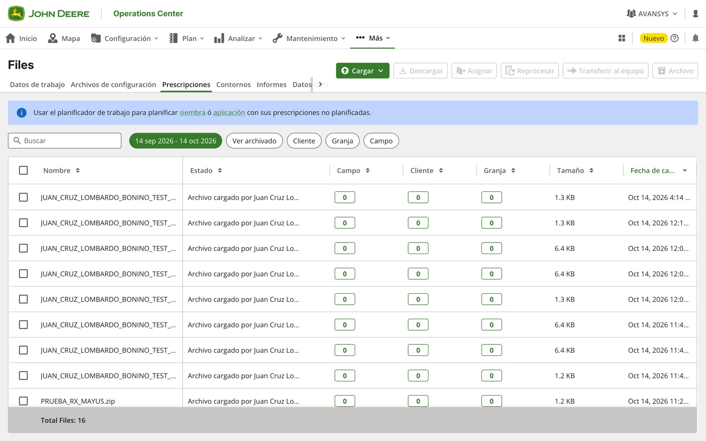The image size is (706, 441).
Task: Expand the Mantenimiento dropdown menu
Action: (309, 38)
